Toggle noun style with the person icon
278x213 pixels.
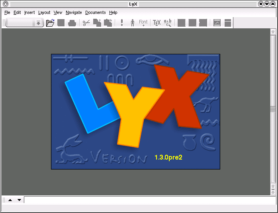click(x=133, y=23)
